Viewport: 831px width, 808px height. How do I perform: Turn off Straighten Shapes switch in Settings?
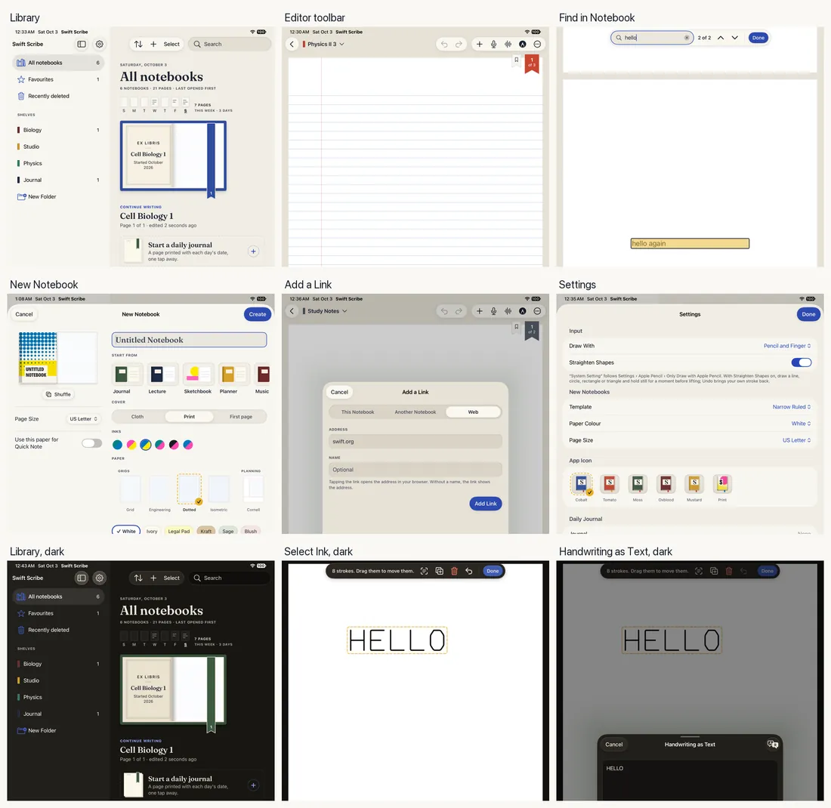802,362
